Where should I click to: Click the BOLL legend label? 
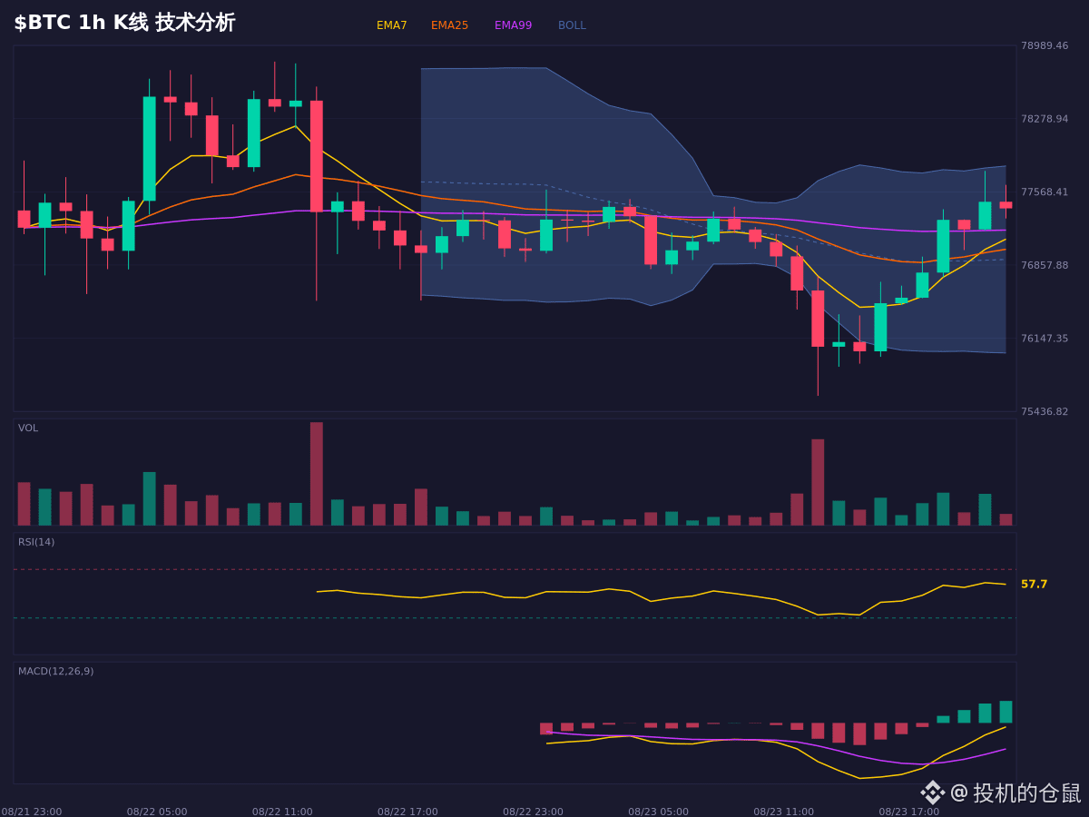(x=572, y=25)
